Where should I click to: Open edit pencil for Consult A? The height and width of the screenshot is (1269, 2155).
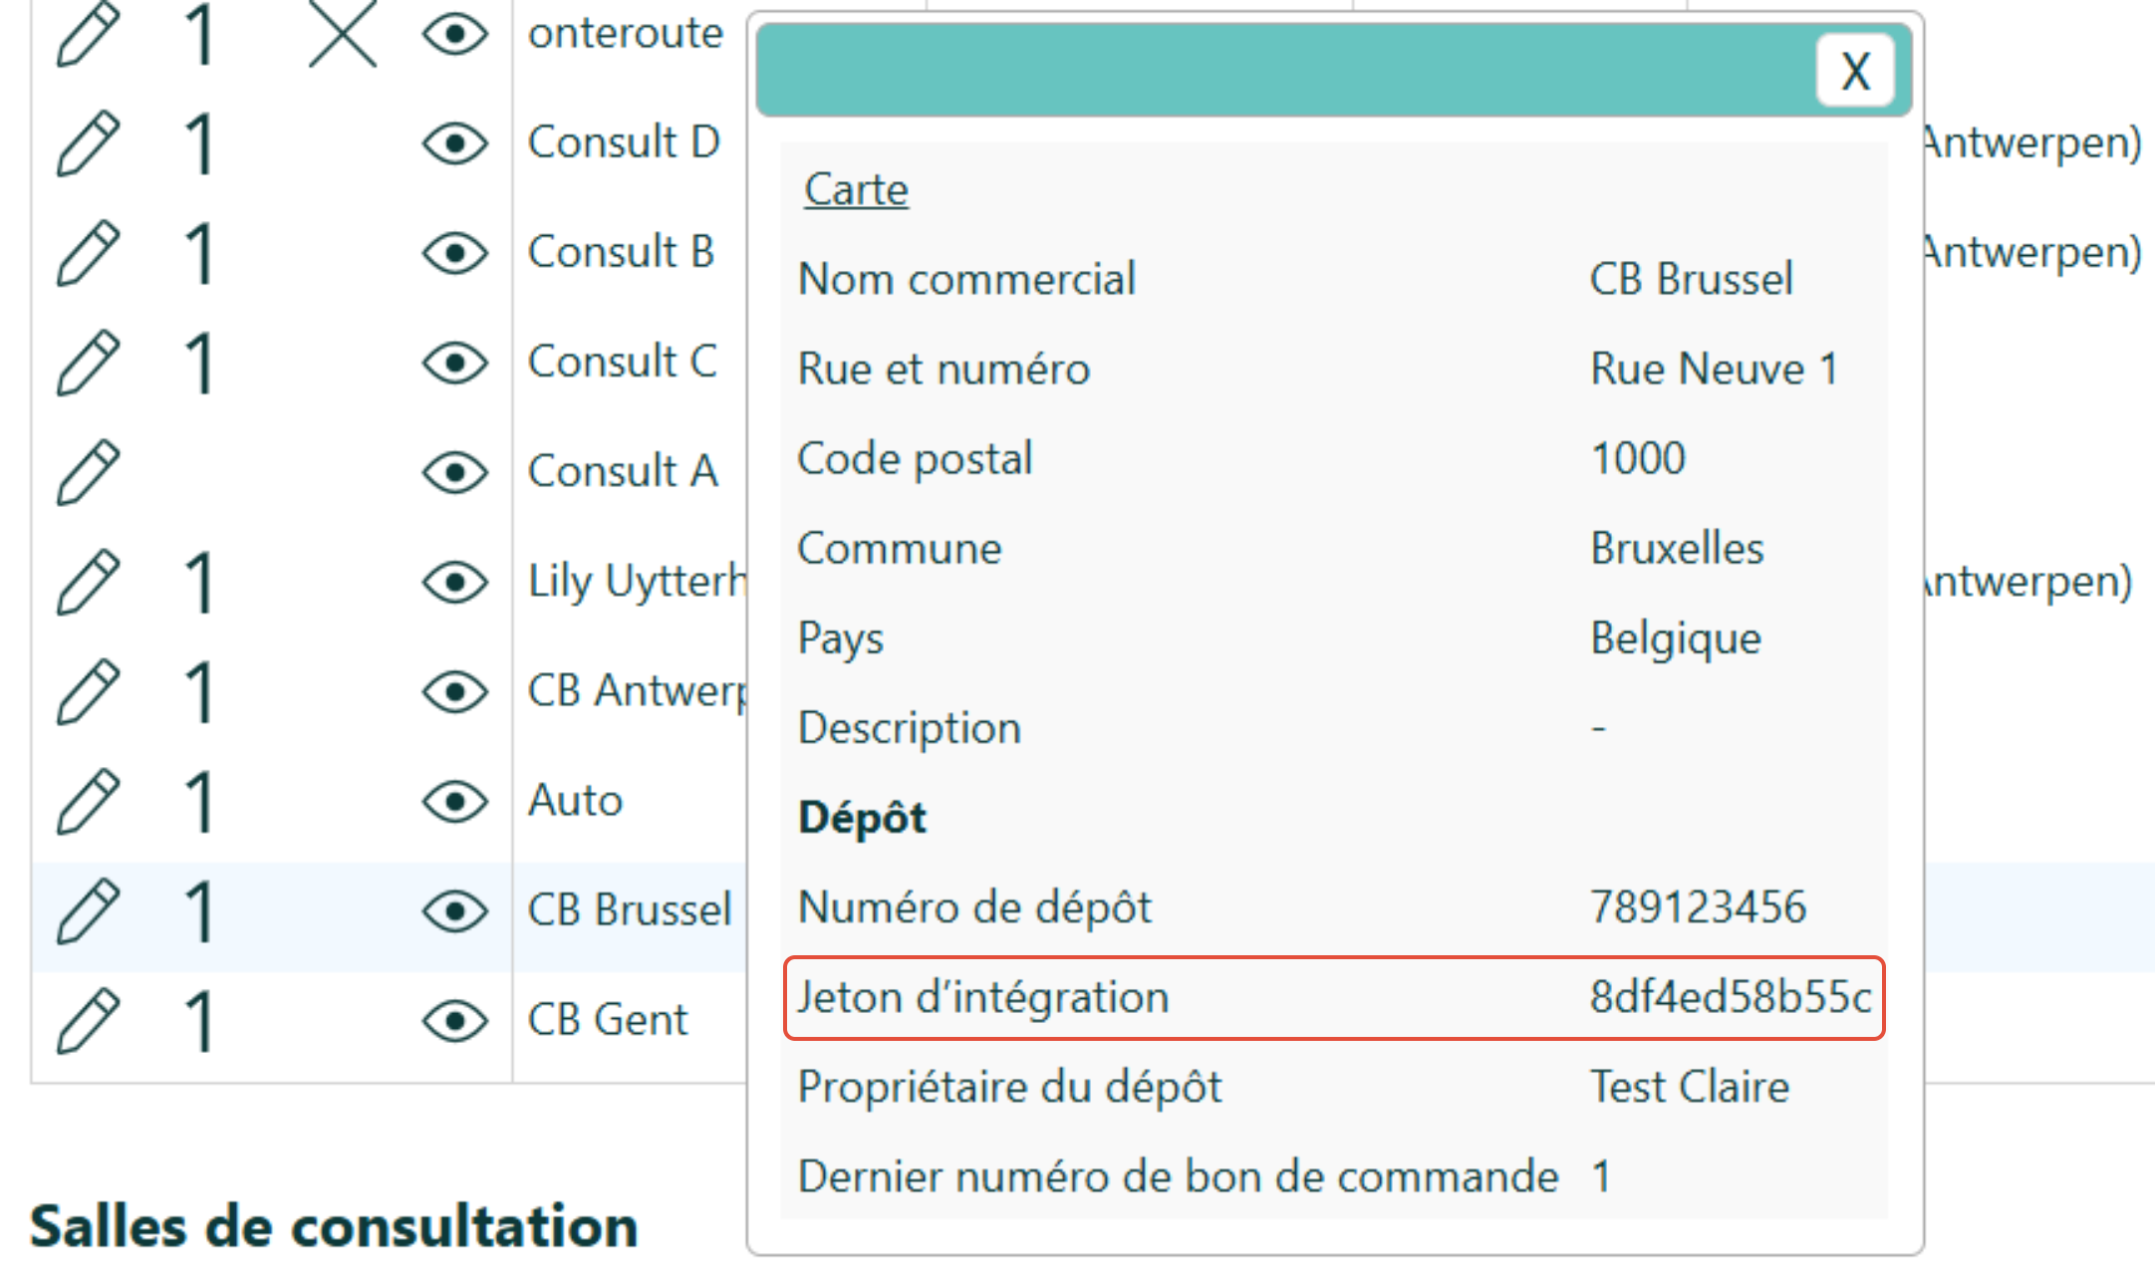point(88,472)
